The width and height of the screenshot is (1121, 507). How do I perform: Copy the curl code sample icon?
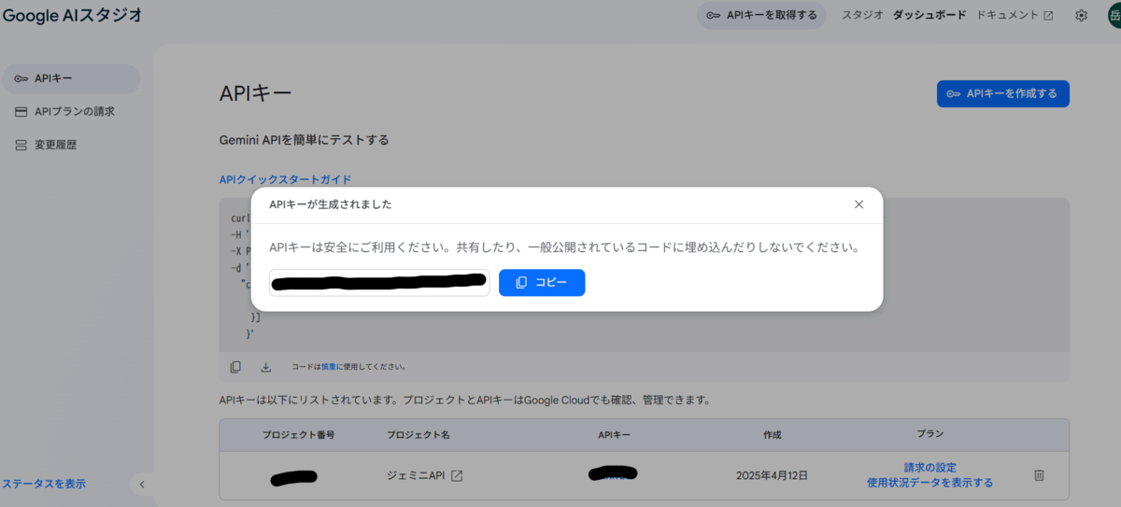pos(235,367)
